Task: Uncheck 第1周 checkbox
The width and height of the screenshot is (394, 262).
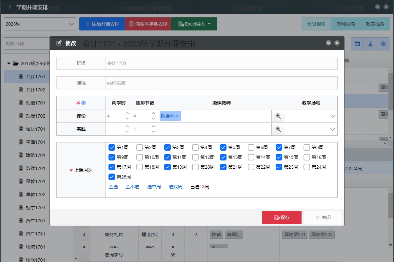Action: (x=112, y=147)
